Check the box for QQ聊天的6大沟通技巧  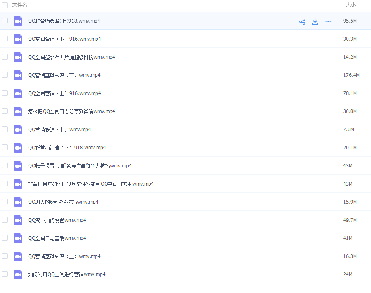(x=5, y=202)
